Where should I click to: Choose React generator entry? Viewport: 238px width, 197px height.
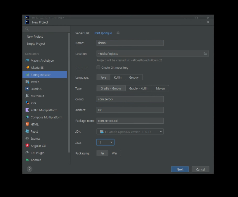pos(45,132)
